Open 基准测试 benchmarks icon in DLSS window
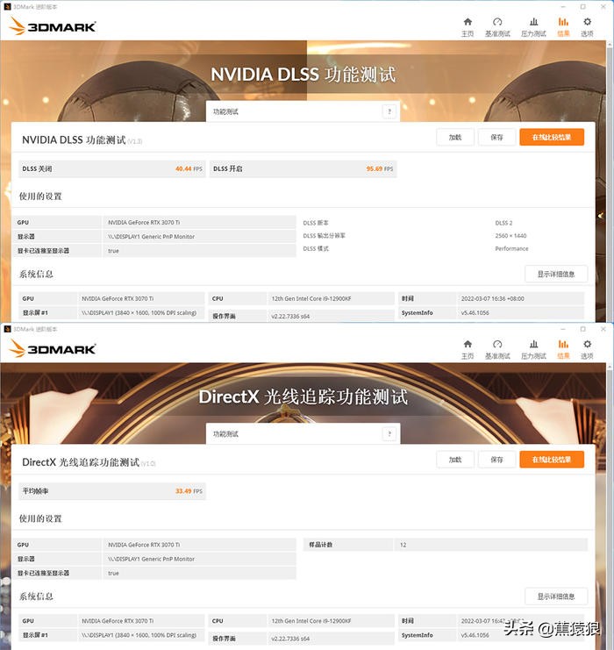 pos(497,27)
